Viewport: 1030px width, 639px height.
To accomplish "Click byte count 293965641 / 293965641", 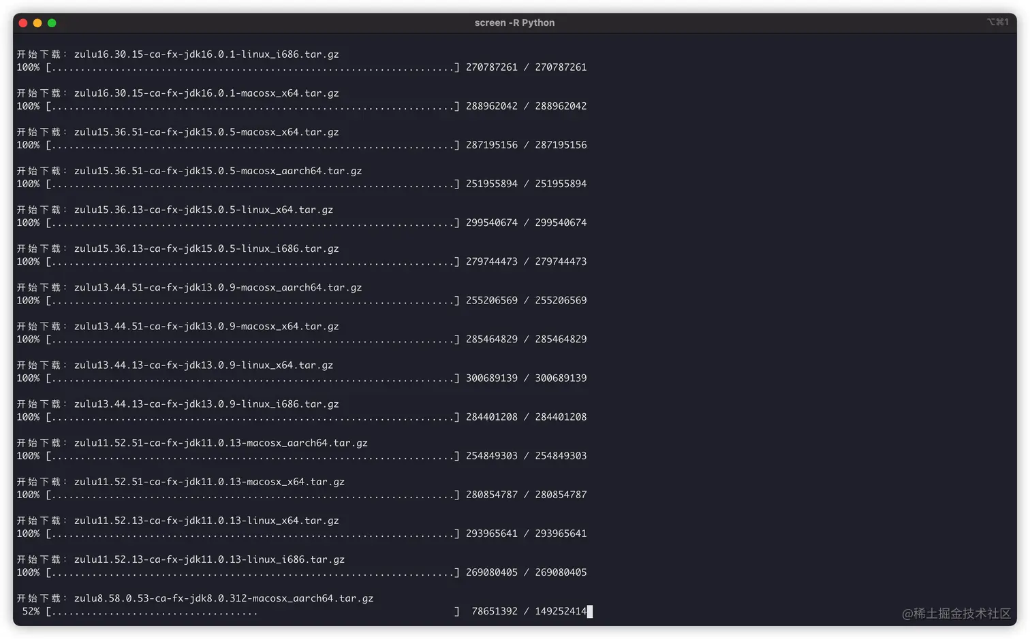I will [526, 533].
